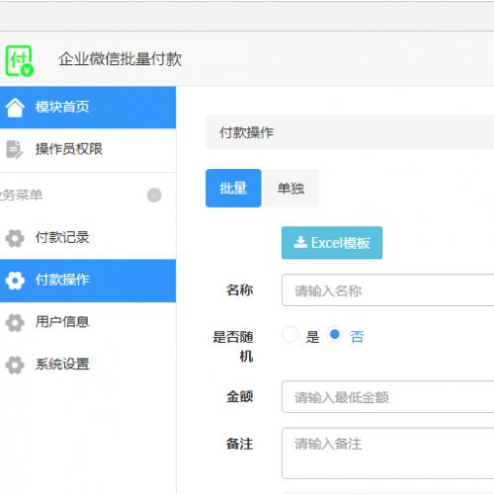This screenshot has height=494, width=494.
Task: Click the gear icon beside 付款记录
Action: click(15, 238)
